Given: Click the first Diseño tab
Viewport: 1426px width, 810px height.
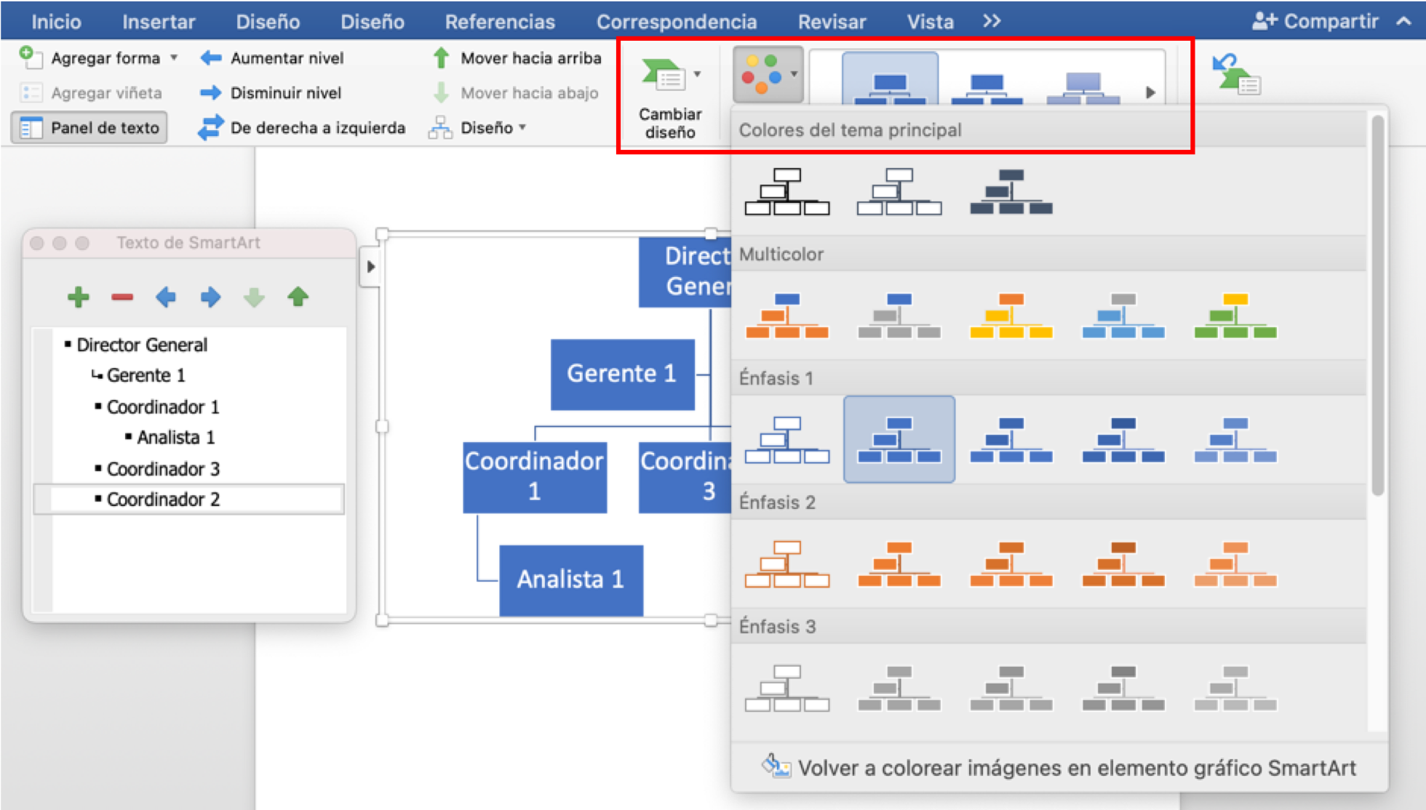Looking at the screenshot, I should (x=268, y=22).
